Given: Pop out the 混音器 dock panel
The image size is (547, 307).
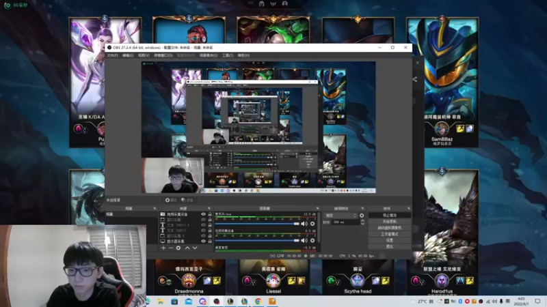Looking at the screenshot, I should tap(317, 208).
